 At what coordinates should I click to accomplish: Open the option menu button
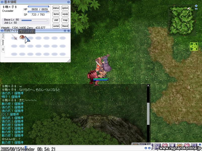pyautogui.click(x=65, y=8)
